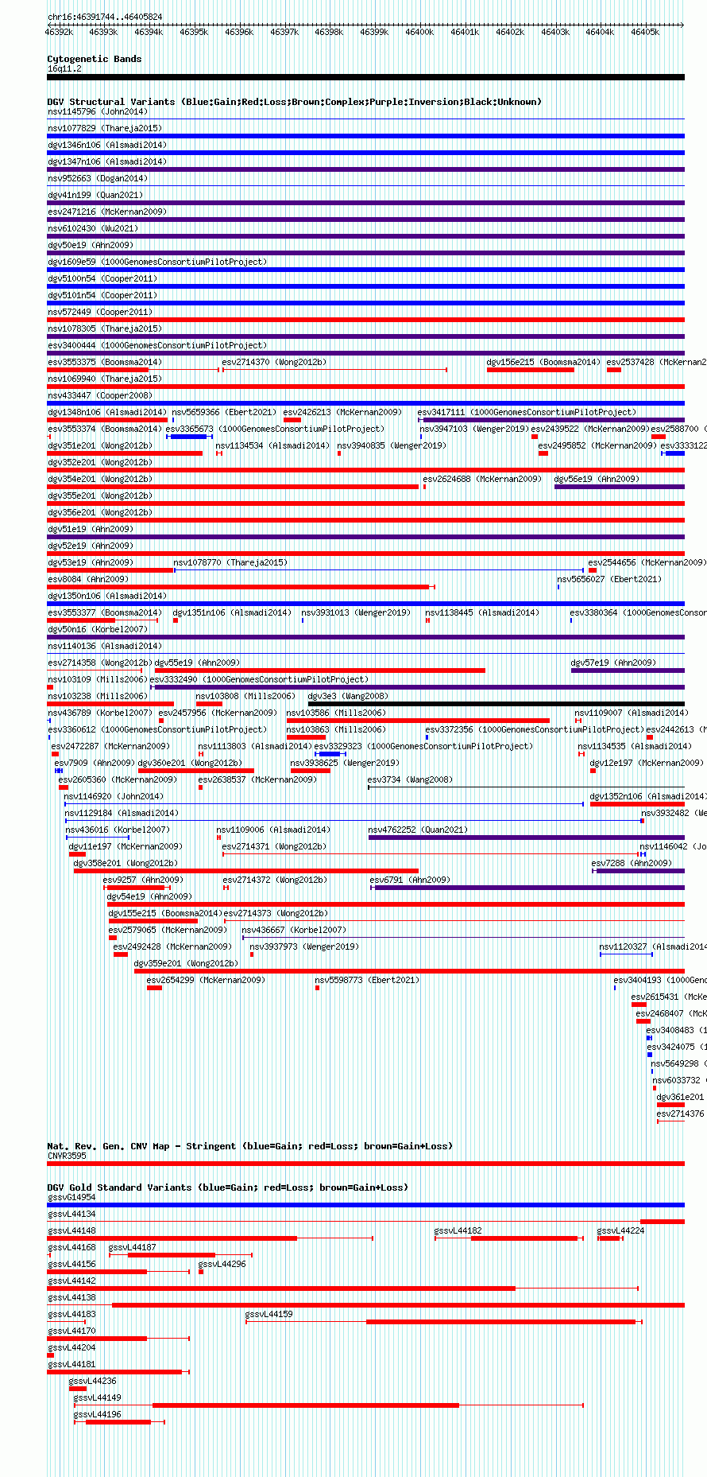The width and height of the screenshot is (707, 1477).
Task: Click the nsv3940835 (Wenger2019) label
Action: pyautogui.click(x=392, y=445)
